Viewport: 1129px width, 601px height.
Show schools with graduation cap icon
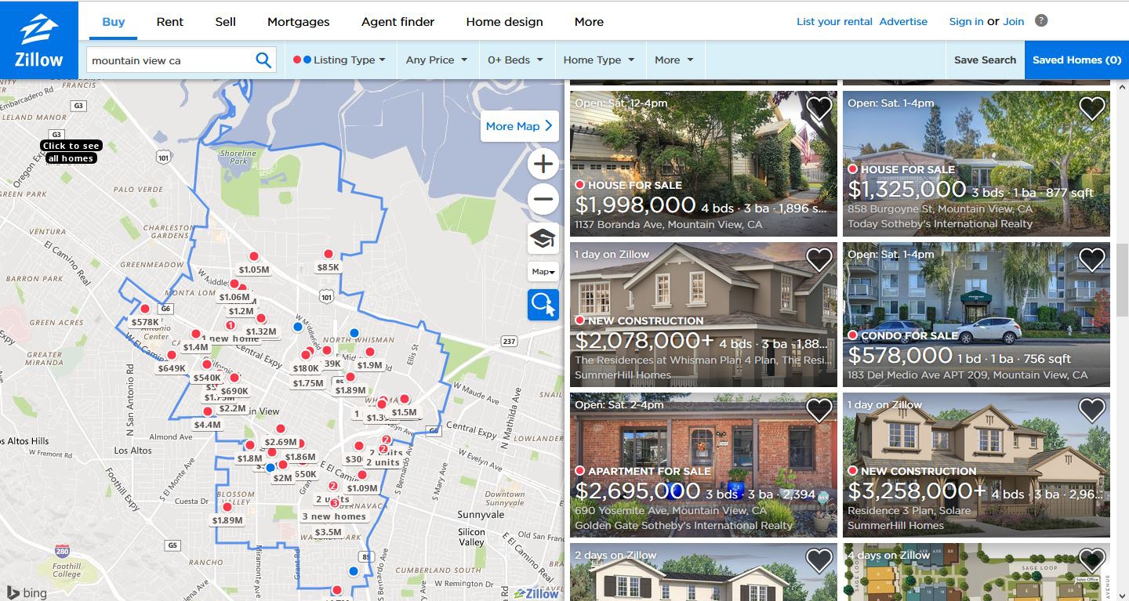click(543, 237)
